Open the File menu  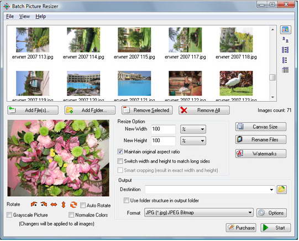point(10,17)
